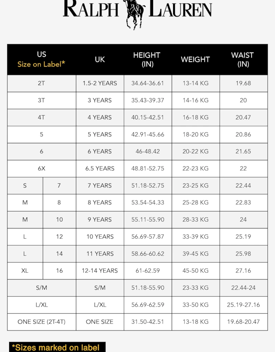Click the 27.16 waist value
275x352 pixels.
point(243,271)
